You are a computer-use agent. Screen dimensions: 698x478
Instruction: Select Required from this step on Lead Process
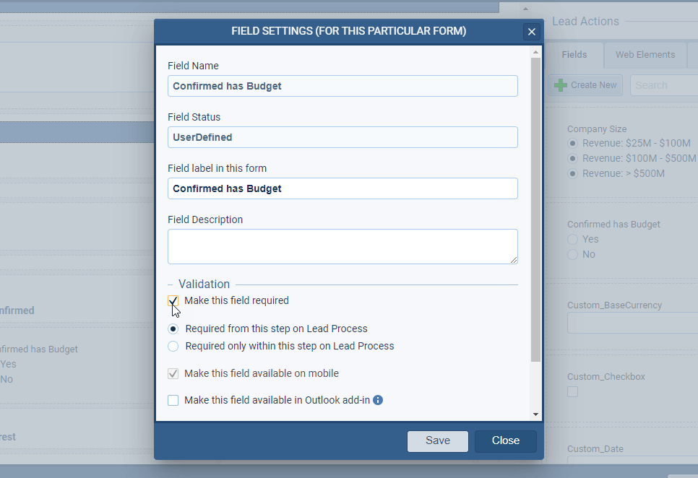(x=173, y=329)
